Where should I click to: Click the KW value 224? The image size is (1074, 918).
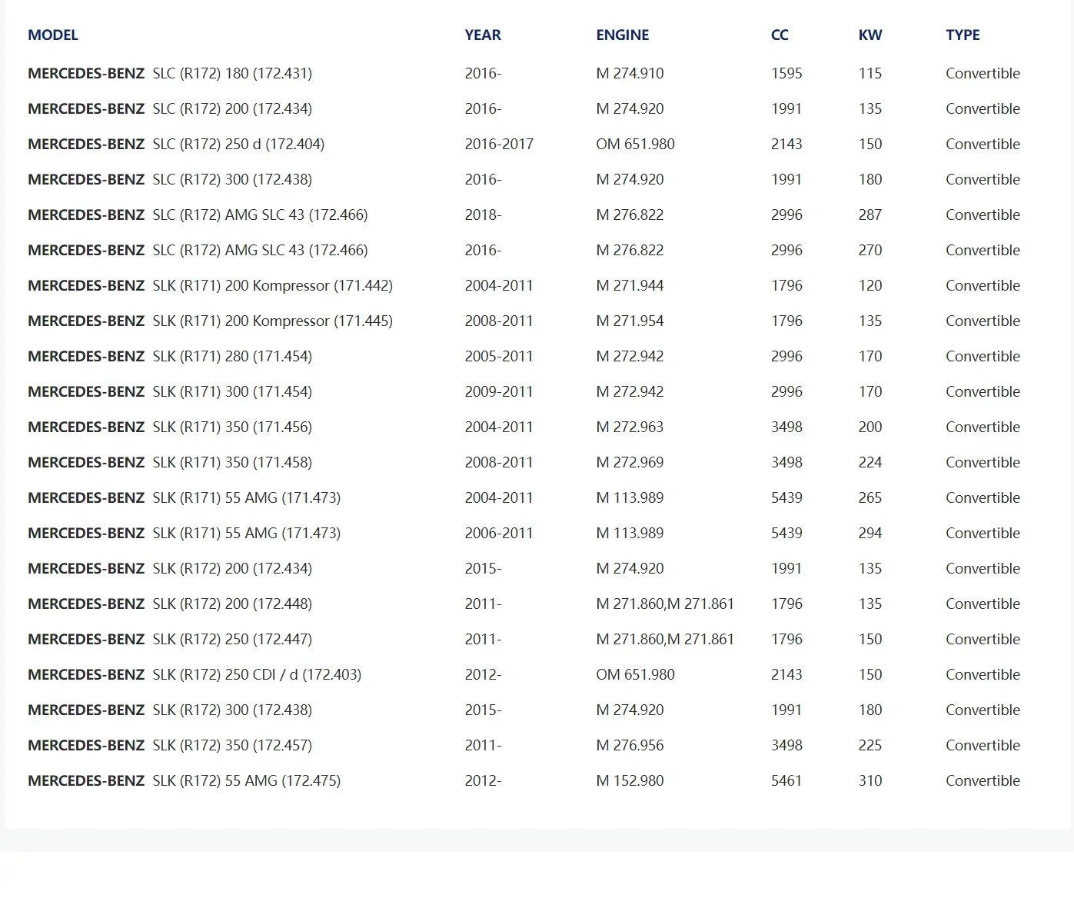[x=870, y=463]
